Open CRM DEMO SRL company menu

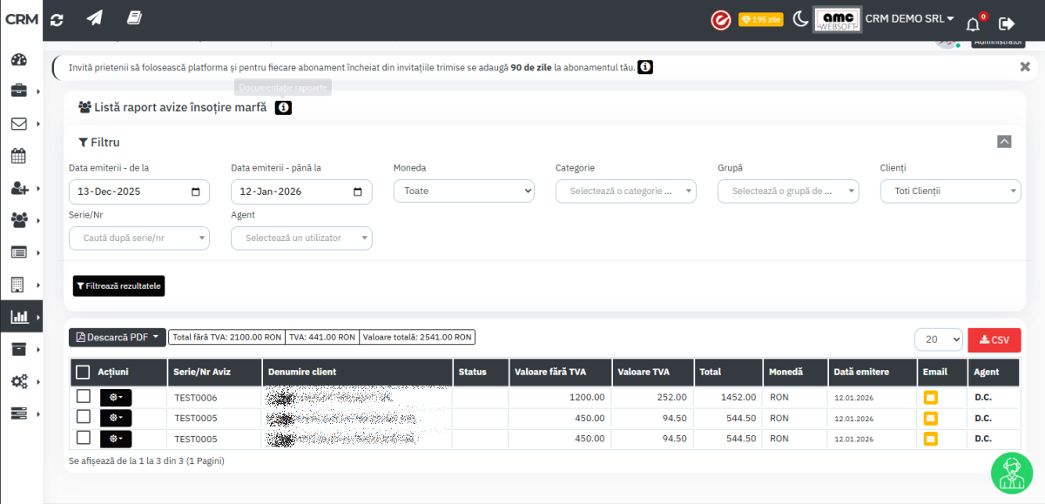click(909, 19)
